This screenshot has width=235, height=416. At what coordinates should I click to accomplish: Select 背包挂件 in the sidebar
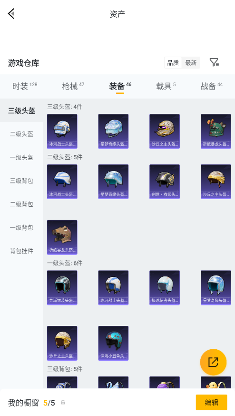(21, 251)
